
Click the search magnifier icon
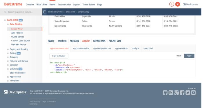pos(5,12)
